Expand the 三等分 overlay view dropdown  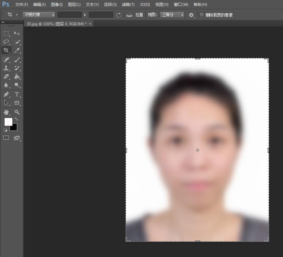pos(172,15)
